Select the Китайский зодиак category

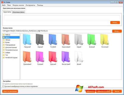click(x=11, y=57)
